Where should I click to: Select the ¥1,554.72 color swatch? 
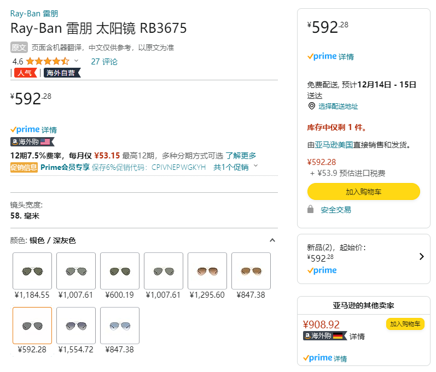(x=76, y=326)
